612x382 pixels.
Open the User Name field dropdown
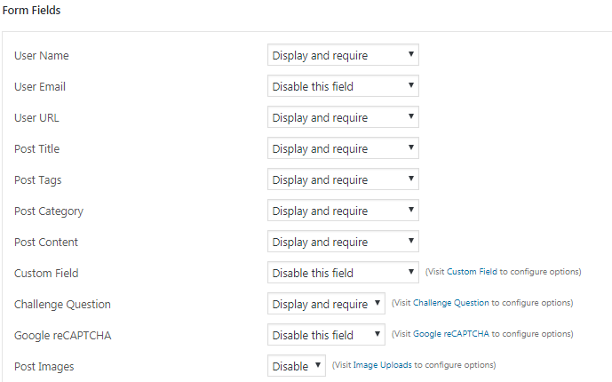pyautogui.click(x=343, y=55)
